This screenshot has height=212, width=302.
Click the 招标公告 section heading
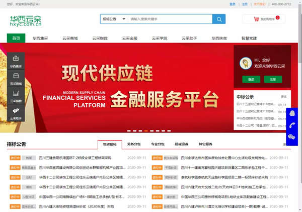(17, 144)
